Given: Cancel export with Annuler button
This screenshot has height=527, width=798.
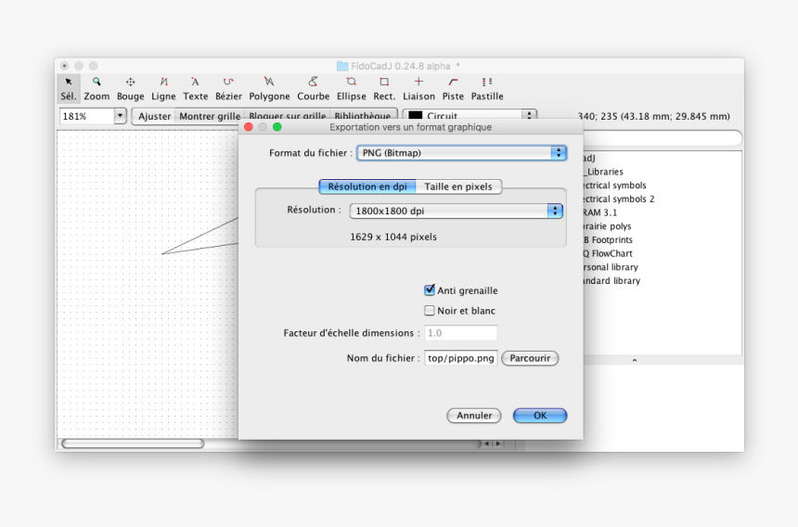Looking at the screenshot, I should (474, 416).
